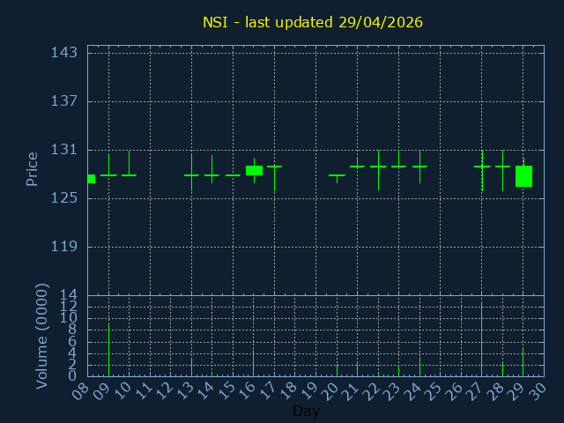
Task: Click the 'Volume (0000)' axis label
Action: coord(41,336)
